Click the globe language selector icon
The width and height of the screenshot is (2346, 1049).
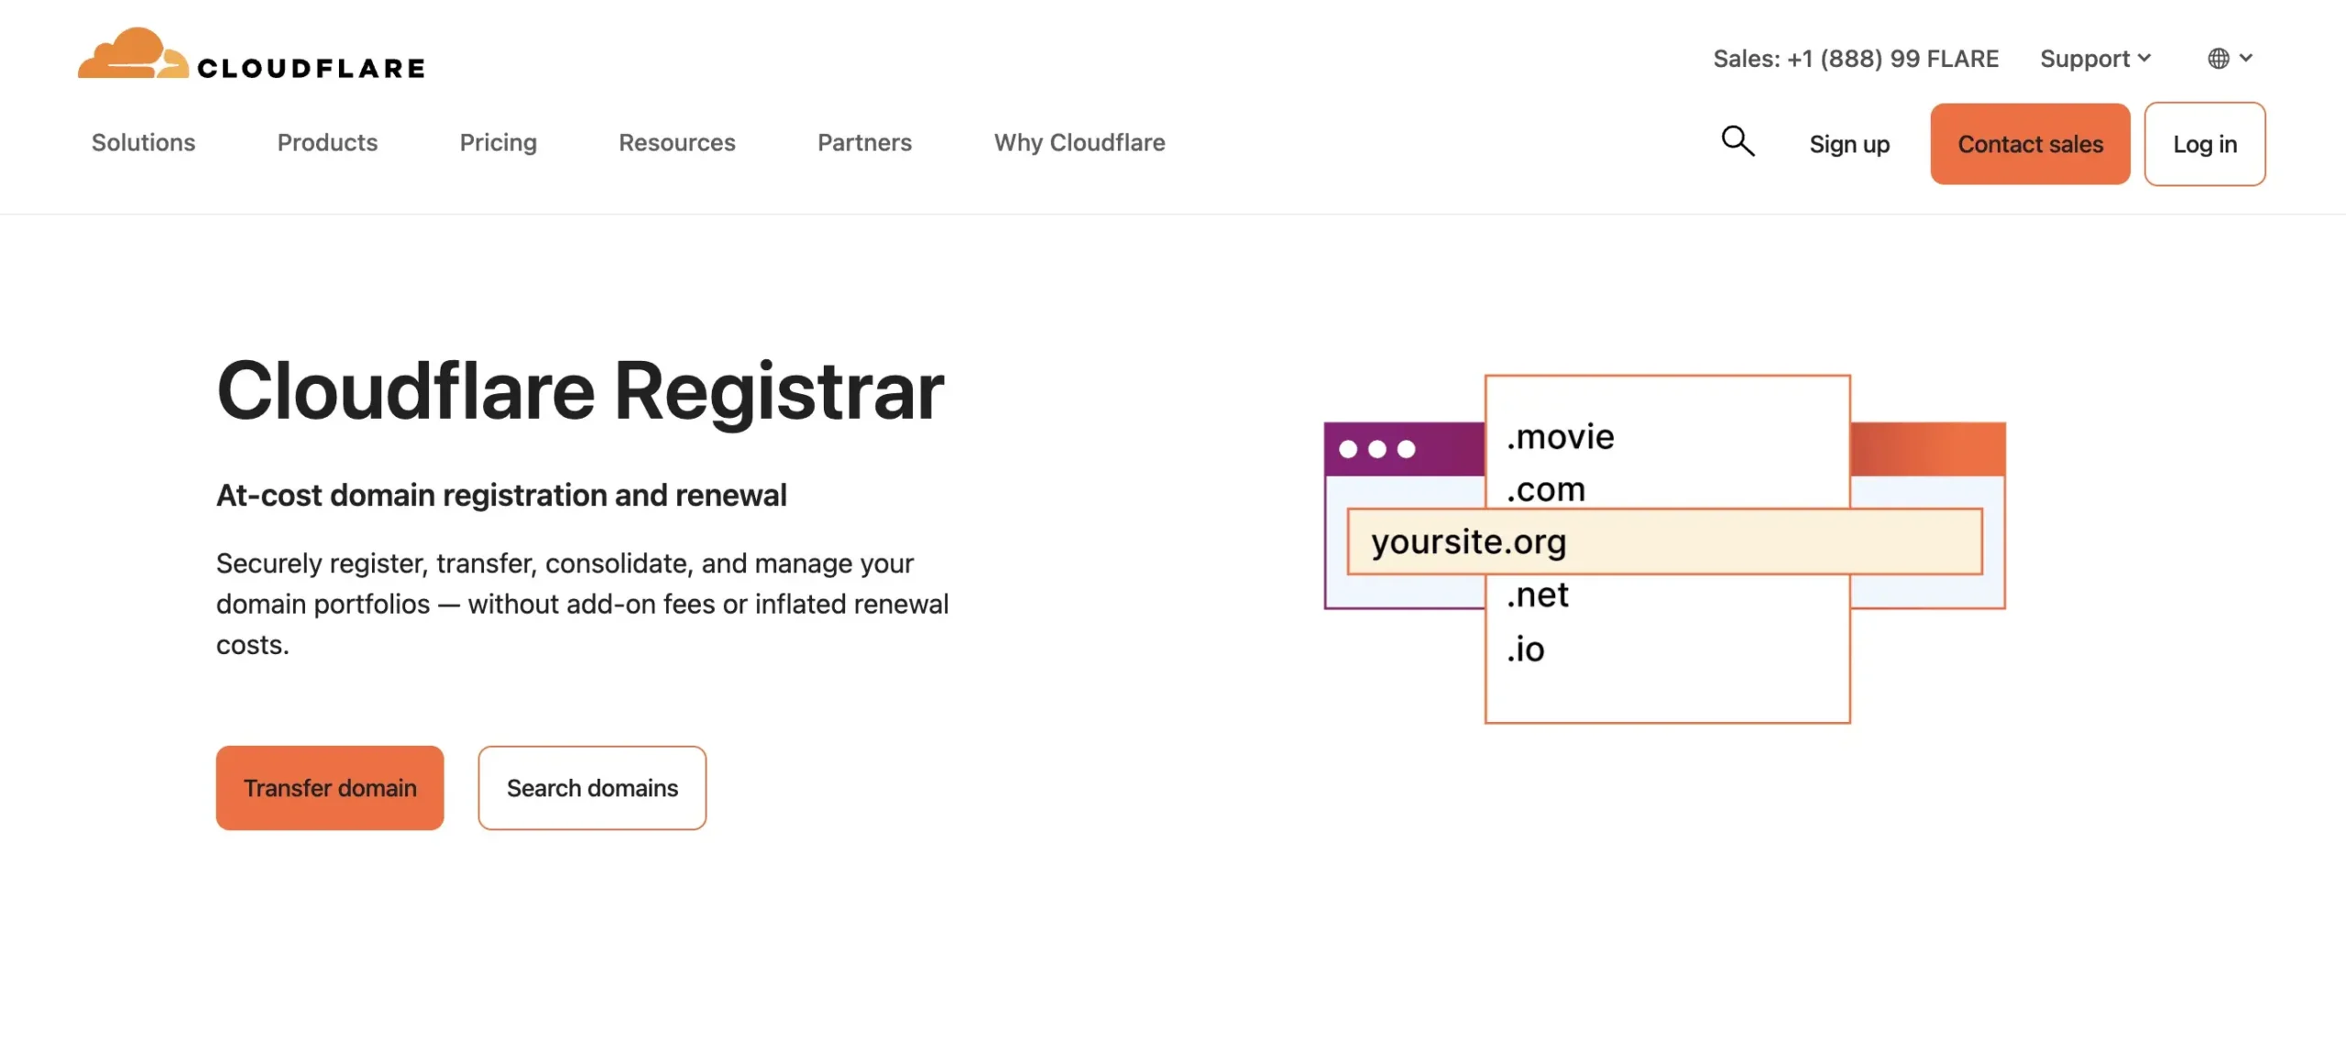point(2218,58)
